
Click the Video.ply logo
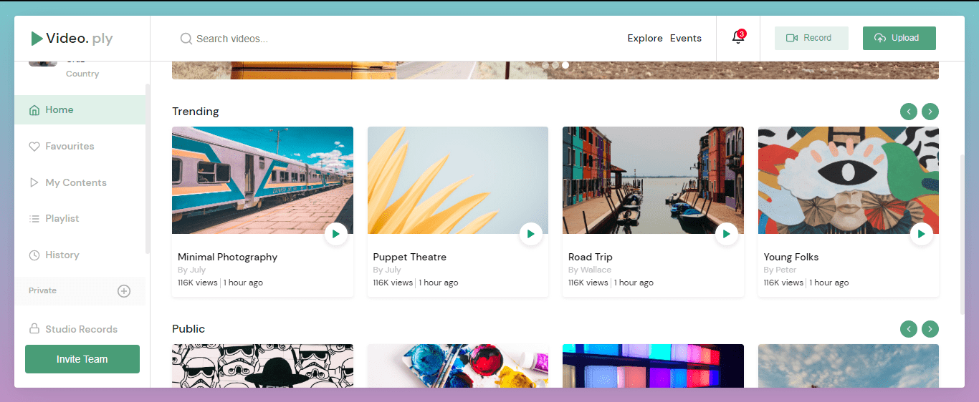[x=72, y=39]
